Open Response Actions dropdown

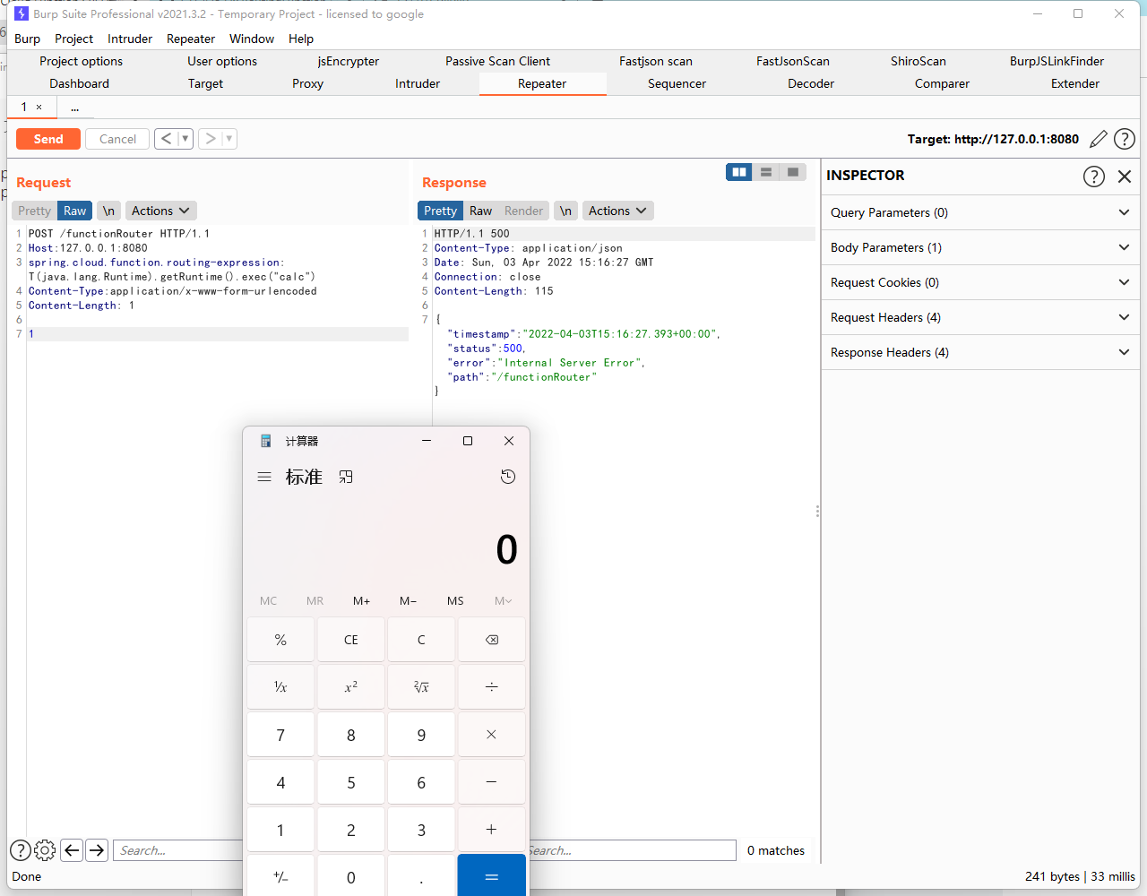point(617,211)
